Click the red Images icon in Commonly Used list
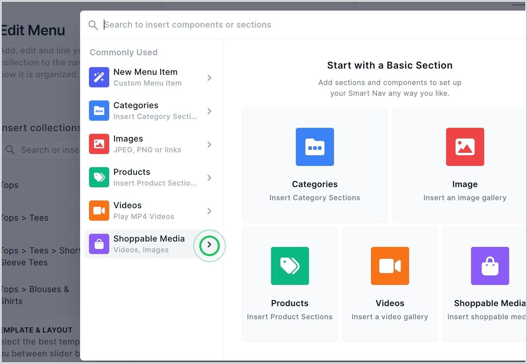 pos(99,144)
